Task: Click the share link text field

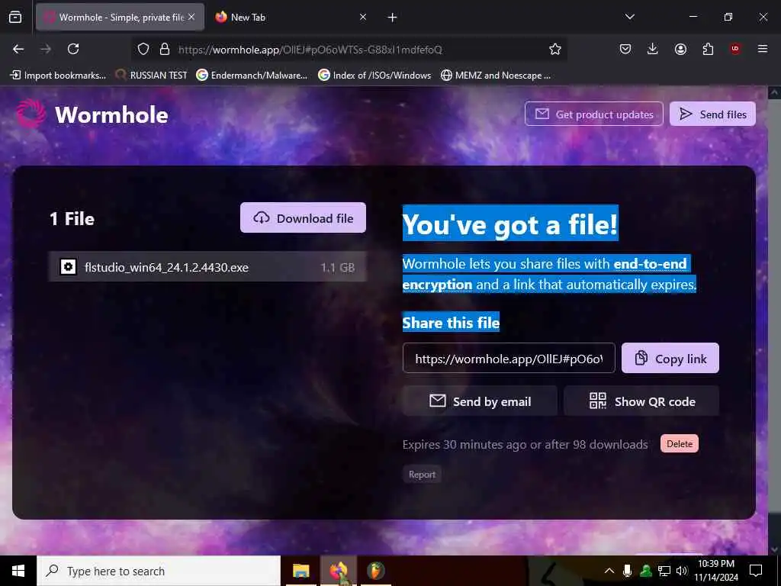Action: 509,359
